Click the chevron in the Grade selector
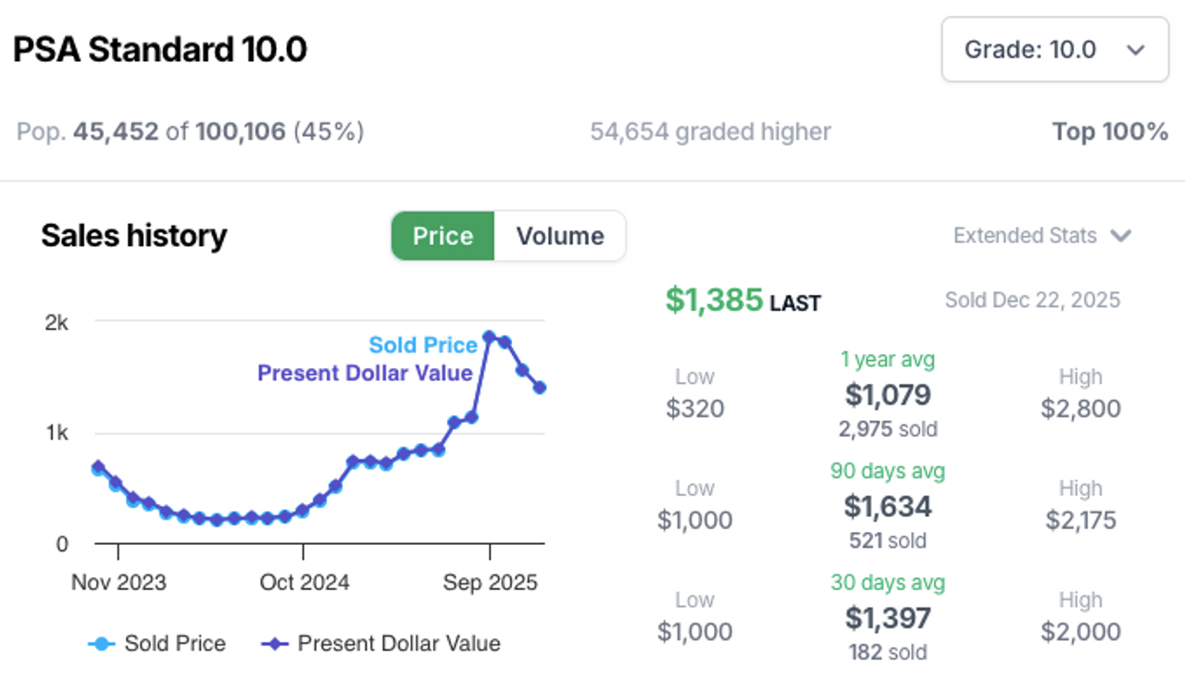Screen dimensions: 1185x691 point(1136,50)
